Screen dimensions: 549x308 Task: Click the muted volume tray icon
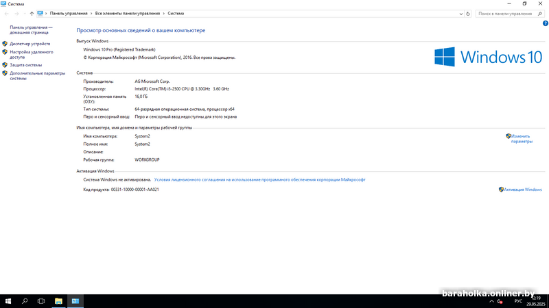(x=500, y=301)
